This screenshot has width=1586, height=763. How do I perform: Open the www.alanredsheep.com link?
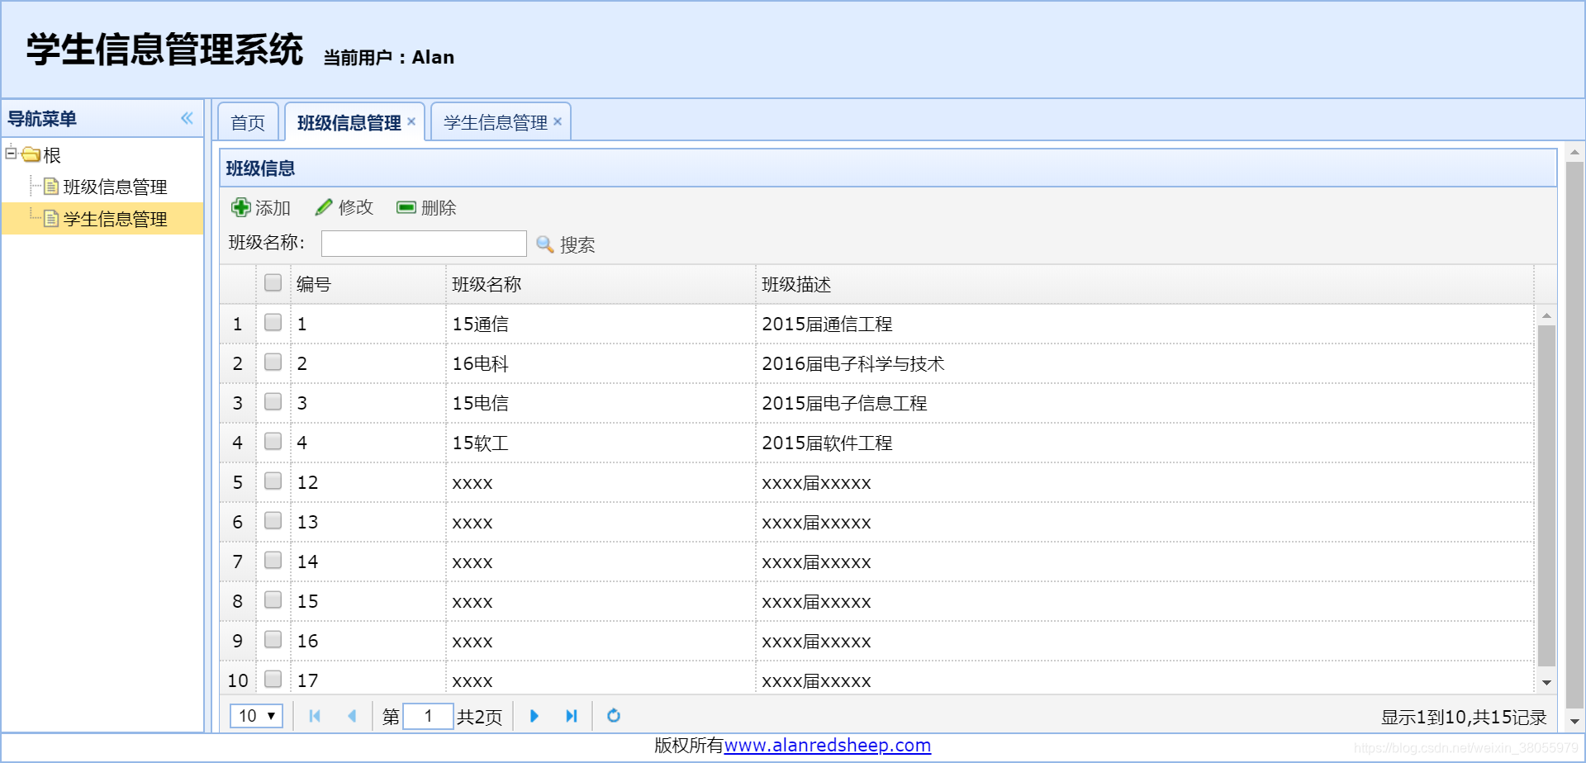828,746
